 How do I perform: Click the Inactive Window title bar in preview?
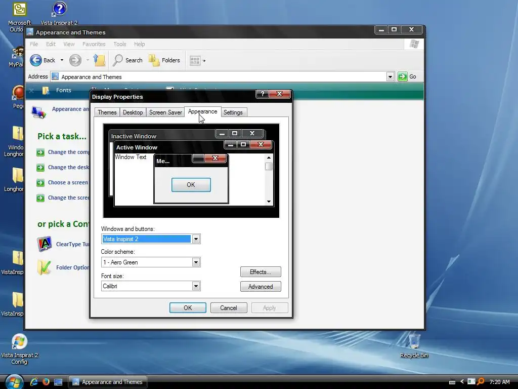[x=162, y=136]
